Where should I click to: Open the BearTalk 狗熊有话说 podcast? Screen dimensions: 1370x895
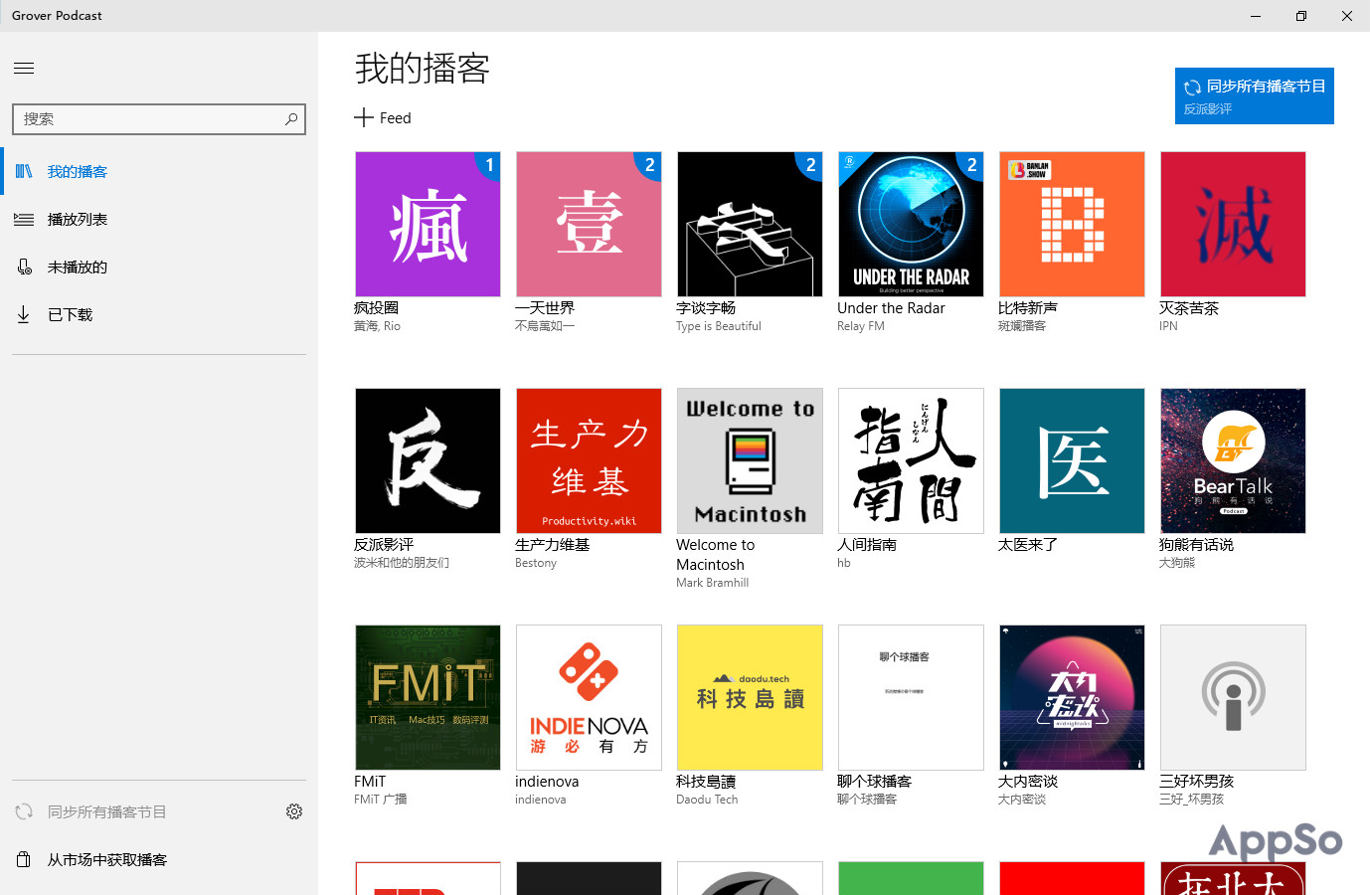click(1233, 460)
